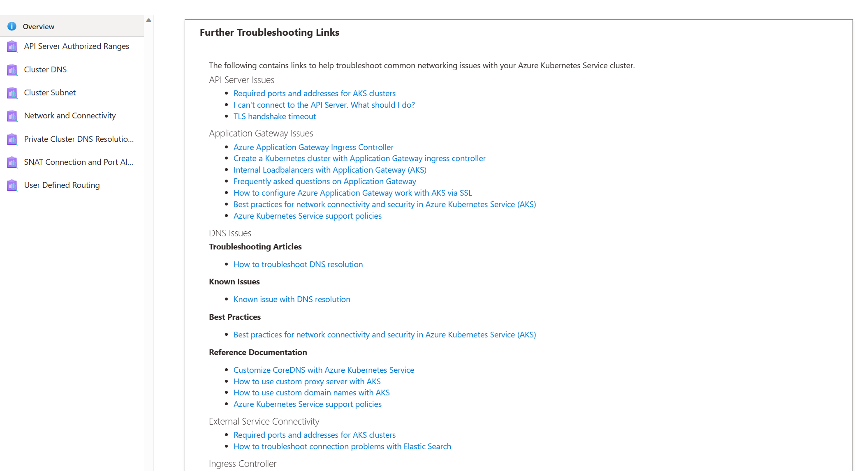Select Azure Application Gateway Ingress Controller link

pos(313,147)
